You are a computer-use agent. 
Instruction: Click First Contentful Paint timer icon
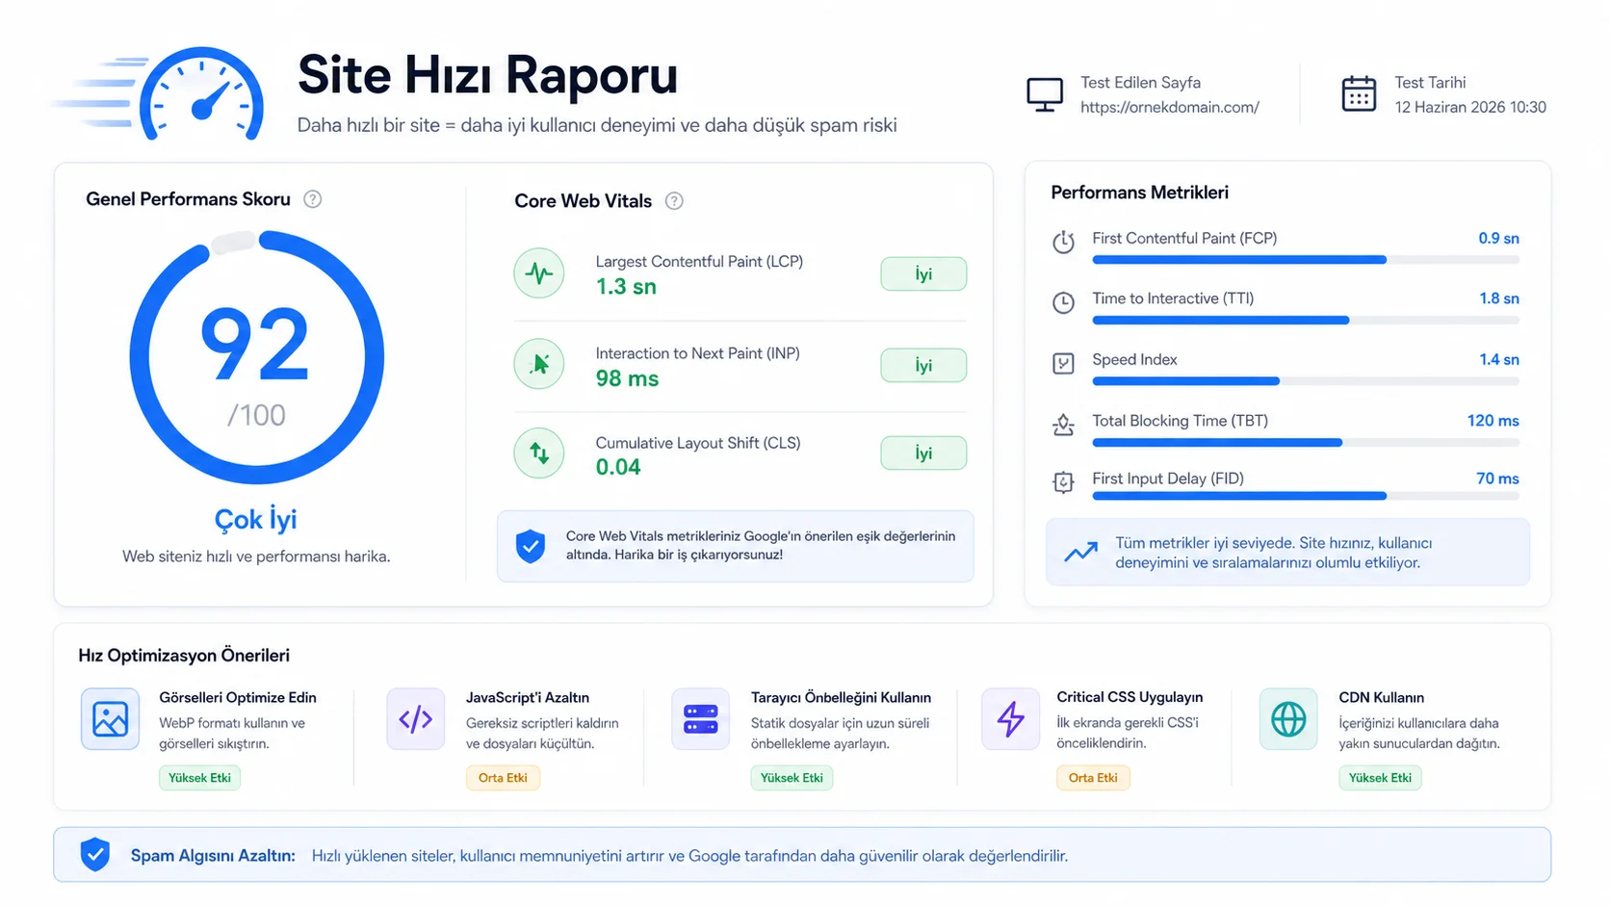coord(1063,242)
